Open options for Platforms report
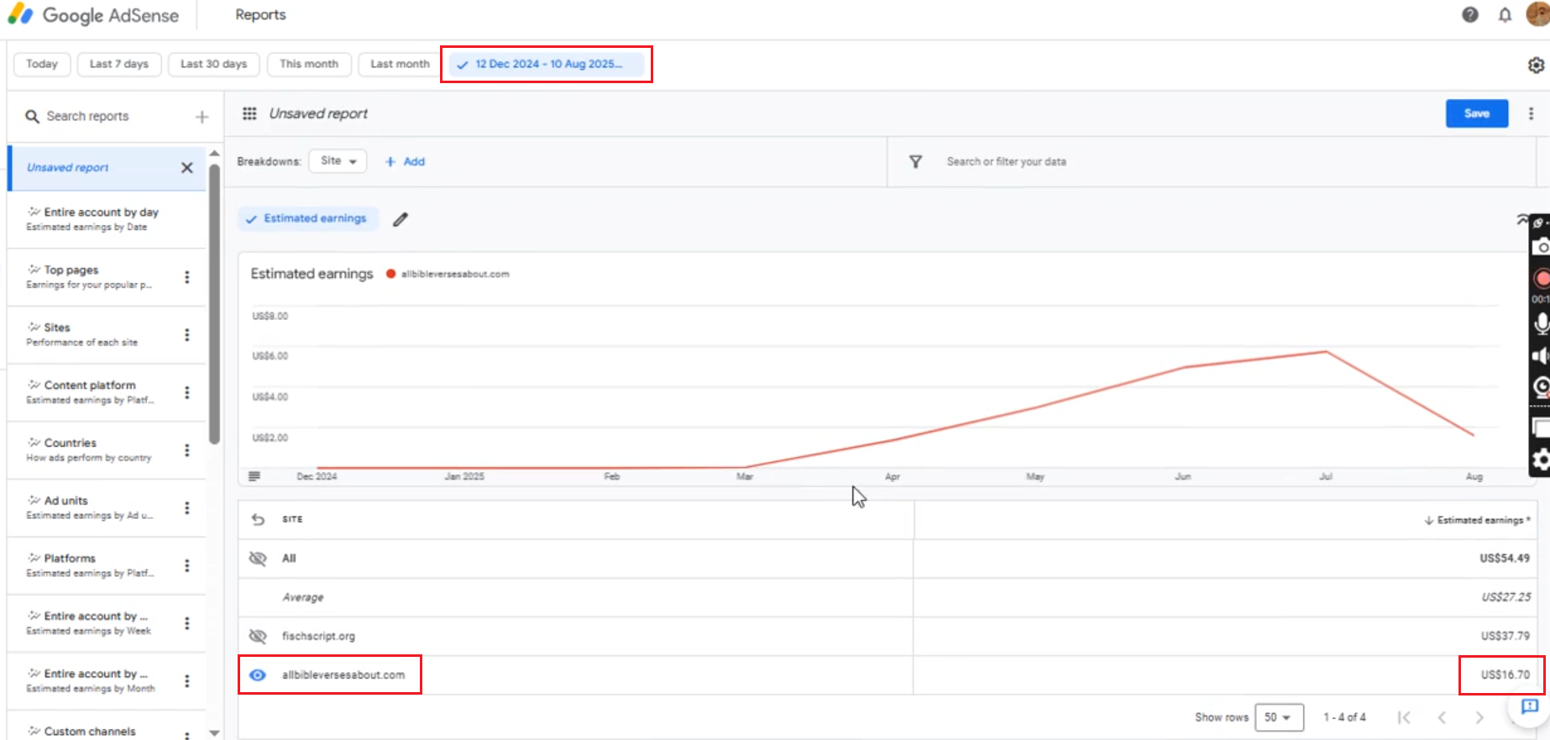1550x740 pixels. (x=186, y=565)
